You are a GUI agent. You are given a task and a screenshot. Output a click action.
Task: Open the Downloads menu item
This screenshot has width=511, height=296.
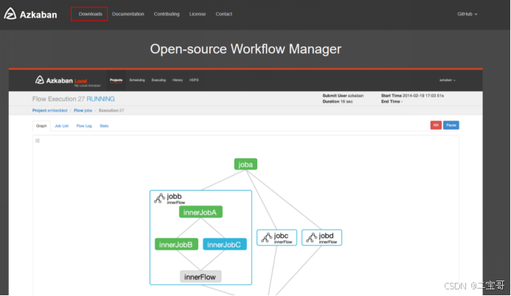[x=90, y=14]
